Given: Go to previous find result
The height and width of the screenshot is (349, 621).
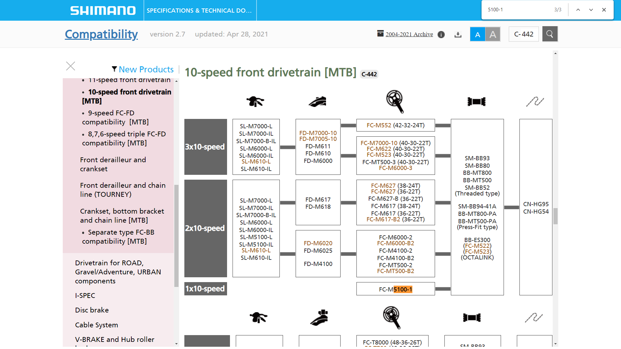Looking at the screenshot, I should (x=578, y=10).
